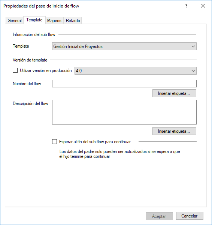This screenshot has width=212, height=225.
Task: Click Insertar etiqueta below flow name
Action: click(174, 93)
